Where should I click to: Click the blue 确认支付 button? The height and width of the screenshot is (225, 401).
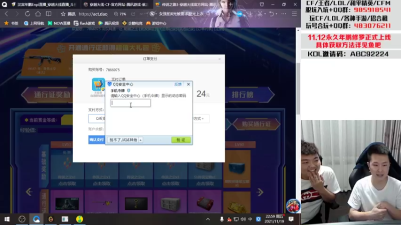pyautogui.click(x=97, y=139)
